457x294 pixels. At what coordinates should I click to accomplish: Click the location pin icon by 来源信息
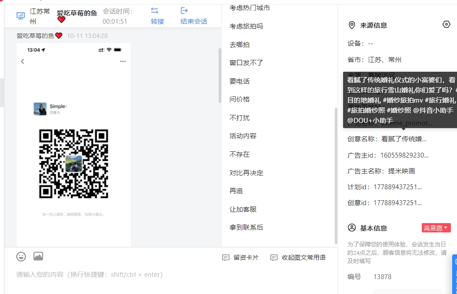[352, 25]
